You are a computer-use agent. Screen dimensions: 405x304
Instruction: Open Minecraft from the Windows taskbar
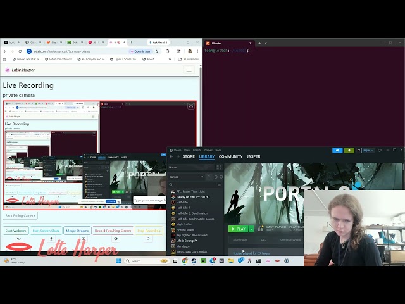coord(203,261)
